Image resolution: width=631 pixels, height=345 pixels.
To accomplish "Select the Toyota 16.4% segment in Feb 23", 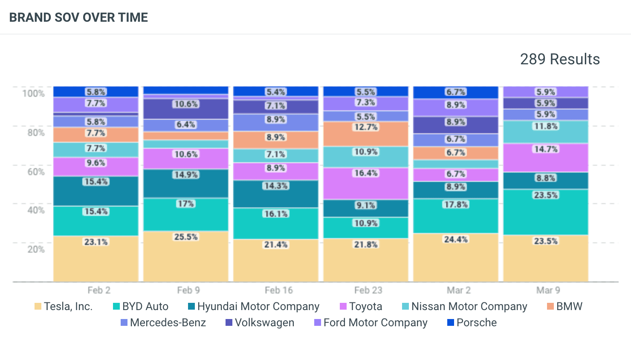I will pyautogui.click(x=366, y=184).
